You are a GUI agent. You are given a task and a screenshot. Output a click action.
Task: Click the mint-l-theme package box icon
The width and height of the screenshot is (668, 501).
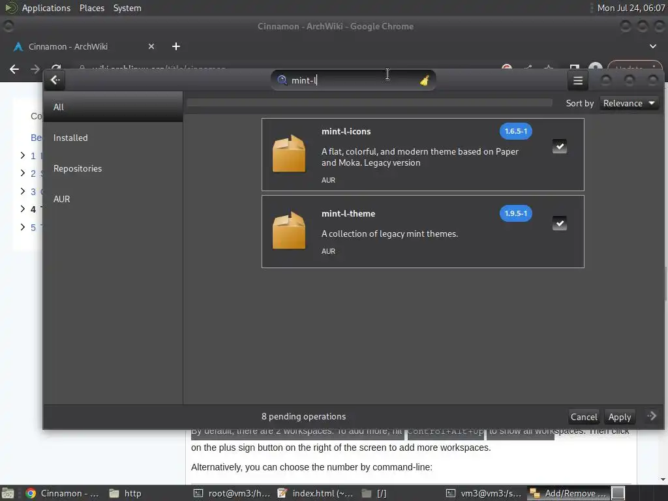(x=289, y=230)
